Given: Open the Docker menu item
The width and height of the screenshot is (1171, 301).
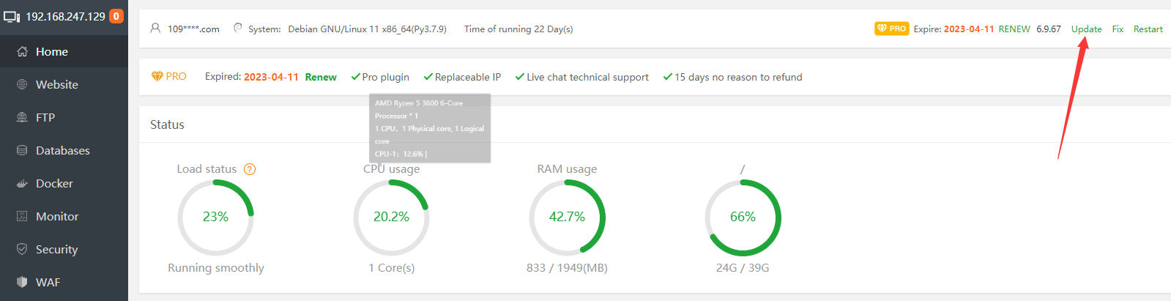Looking at the screenshot, I should 54,184.
